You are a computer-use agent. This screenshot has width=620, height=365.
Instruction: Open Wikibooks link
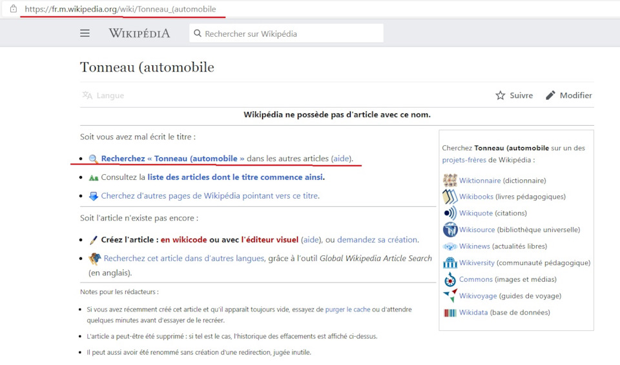pyautogui.click(x=476, y=197)
